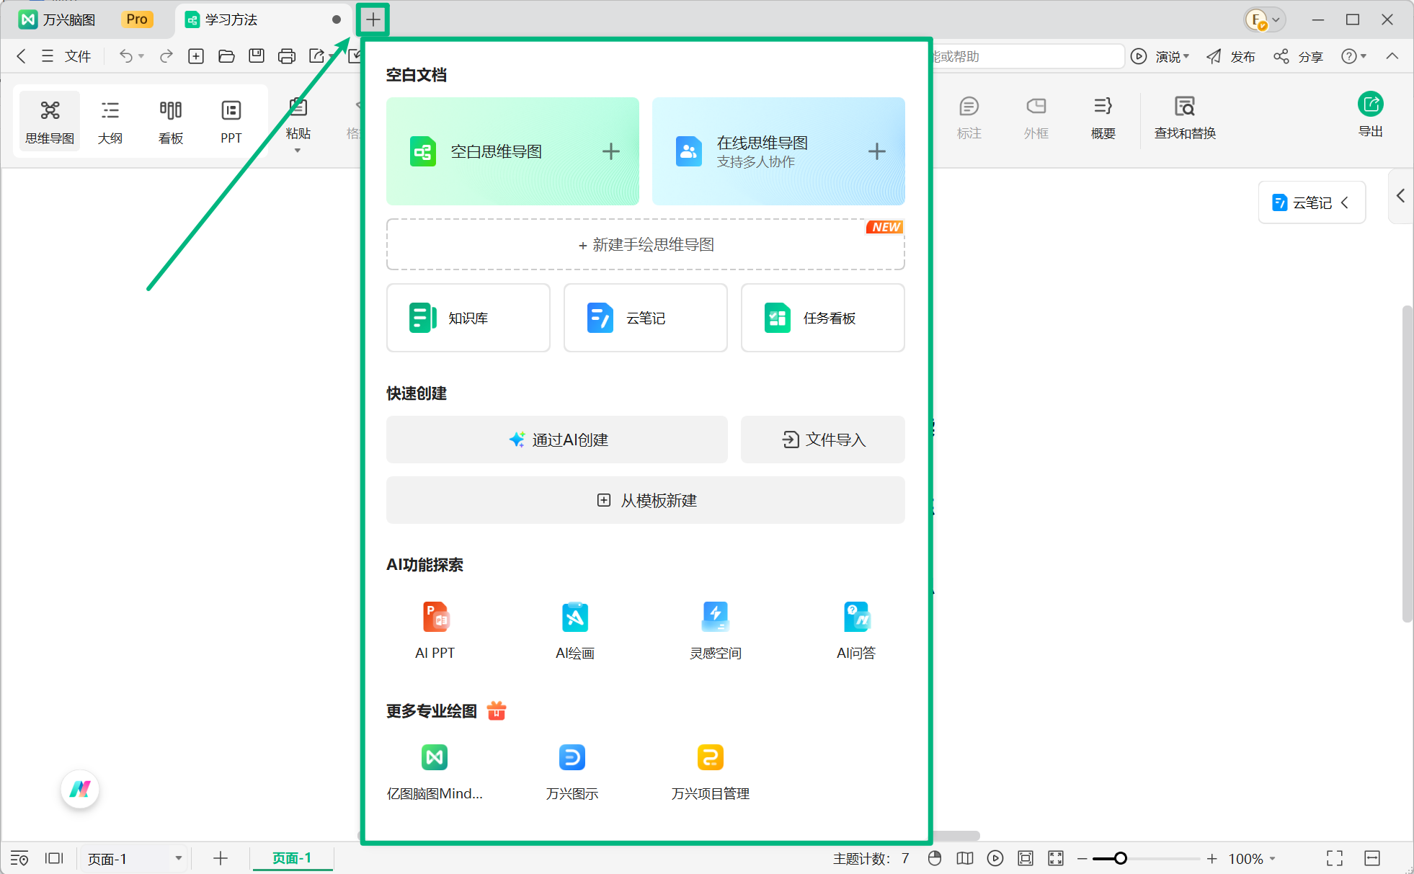1414x874 pixels.
Task: Click the page thumbnails icon in status bar
Action: pyautogui.click(x=54, y=858)
